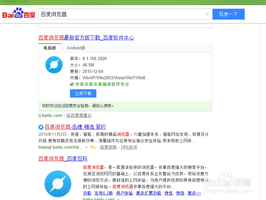Viewport: 266px width, 200px height.
Task: Click small browser icon beside 迅捷 精选 简约 result
Action: pos(41,127)
